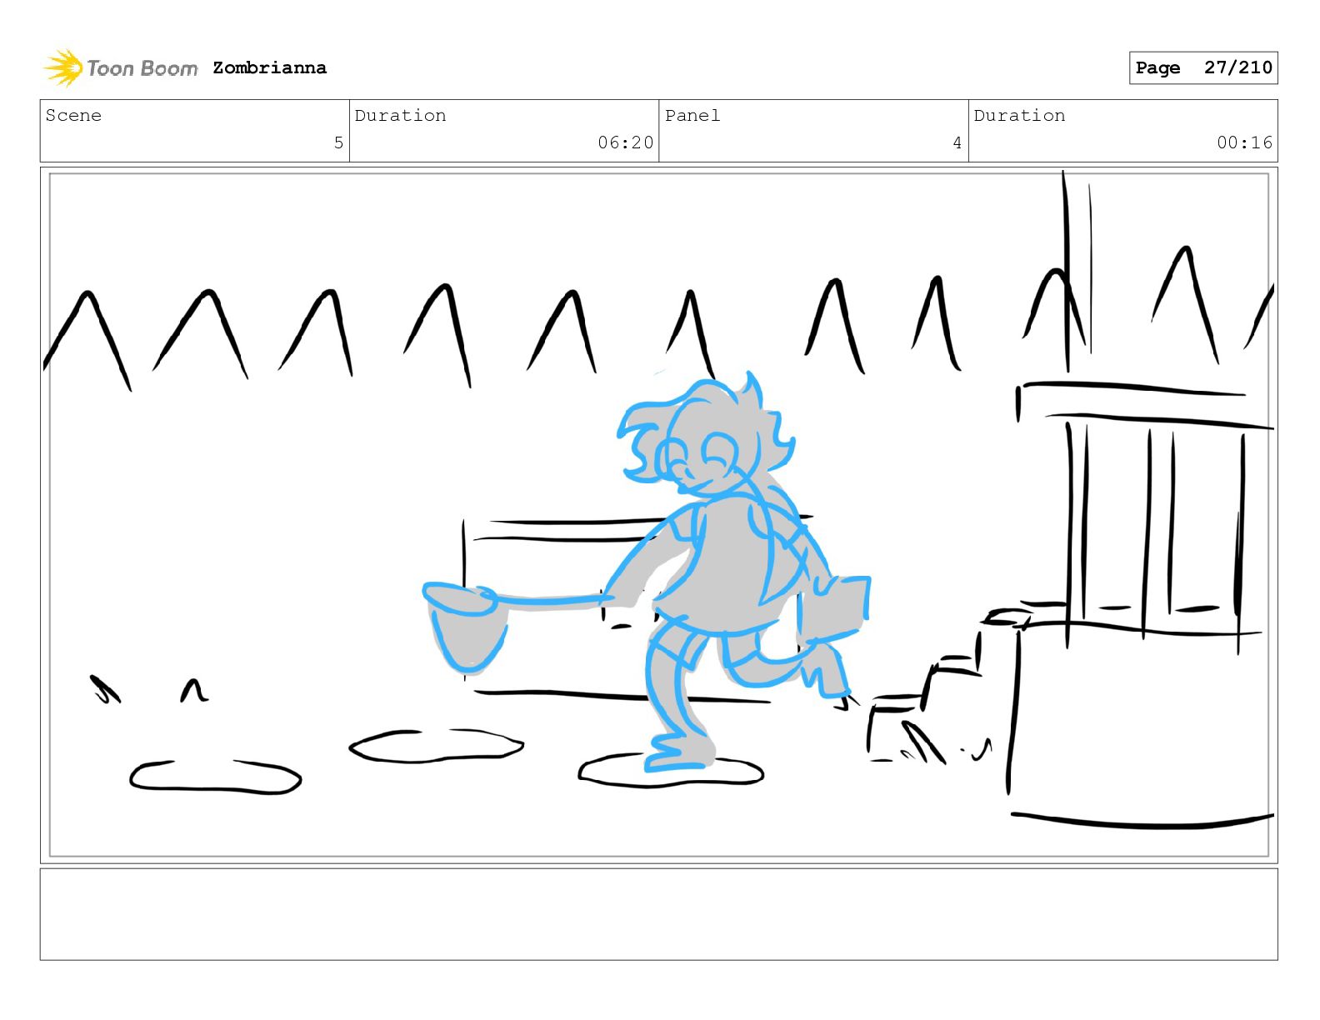Image resolution: width=1320 pixels, height=1020 pixels.
Task: Click the Page 27/210 indicator
Action: click(x=1203, y=67)
